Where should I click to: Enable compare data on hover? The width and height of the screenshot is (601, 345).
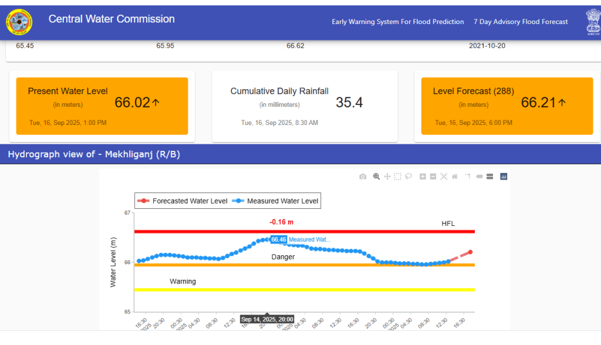coord(489,177)
